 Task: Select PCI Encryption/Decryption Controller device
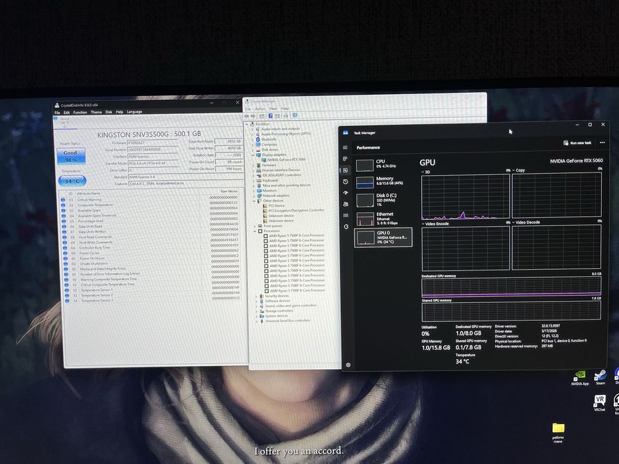click(293, 210)
